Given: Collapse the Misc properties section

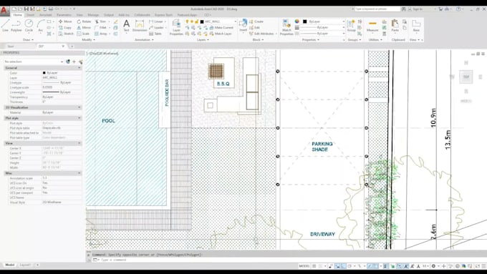Looking at the screenshot, I should coord(79,173).
